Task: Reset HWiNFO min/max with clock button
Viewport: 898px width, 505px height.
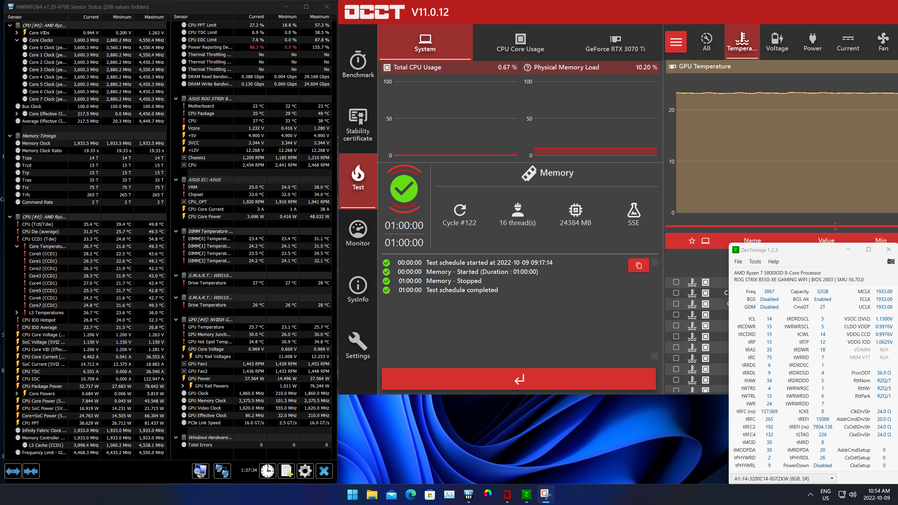Action: pyautogui.click(x=268, y=471)
